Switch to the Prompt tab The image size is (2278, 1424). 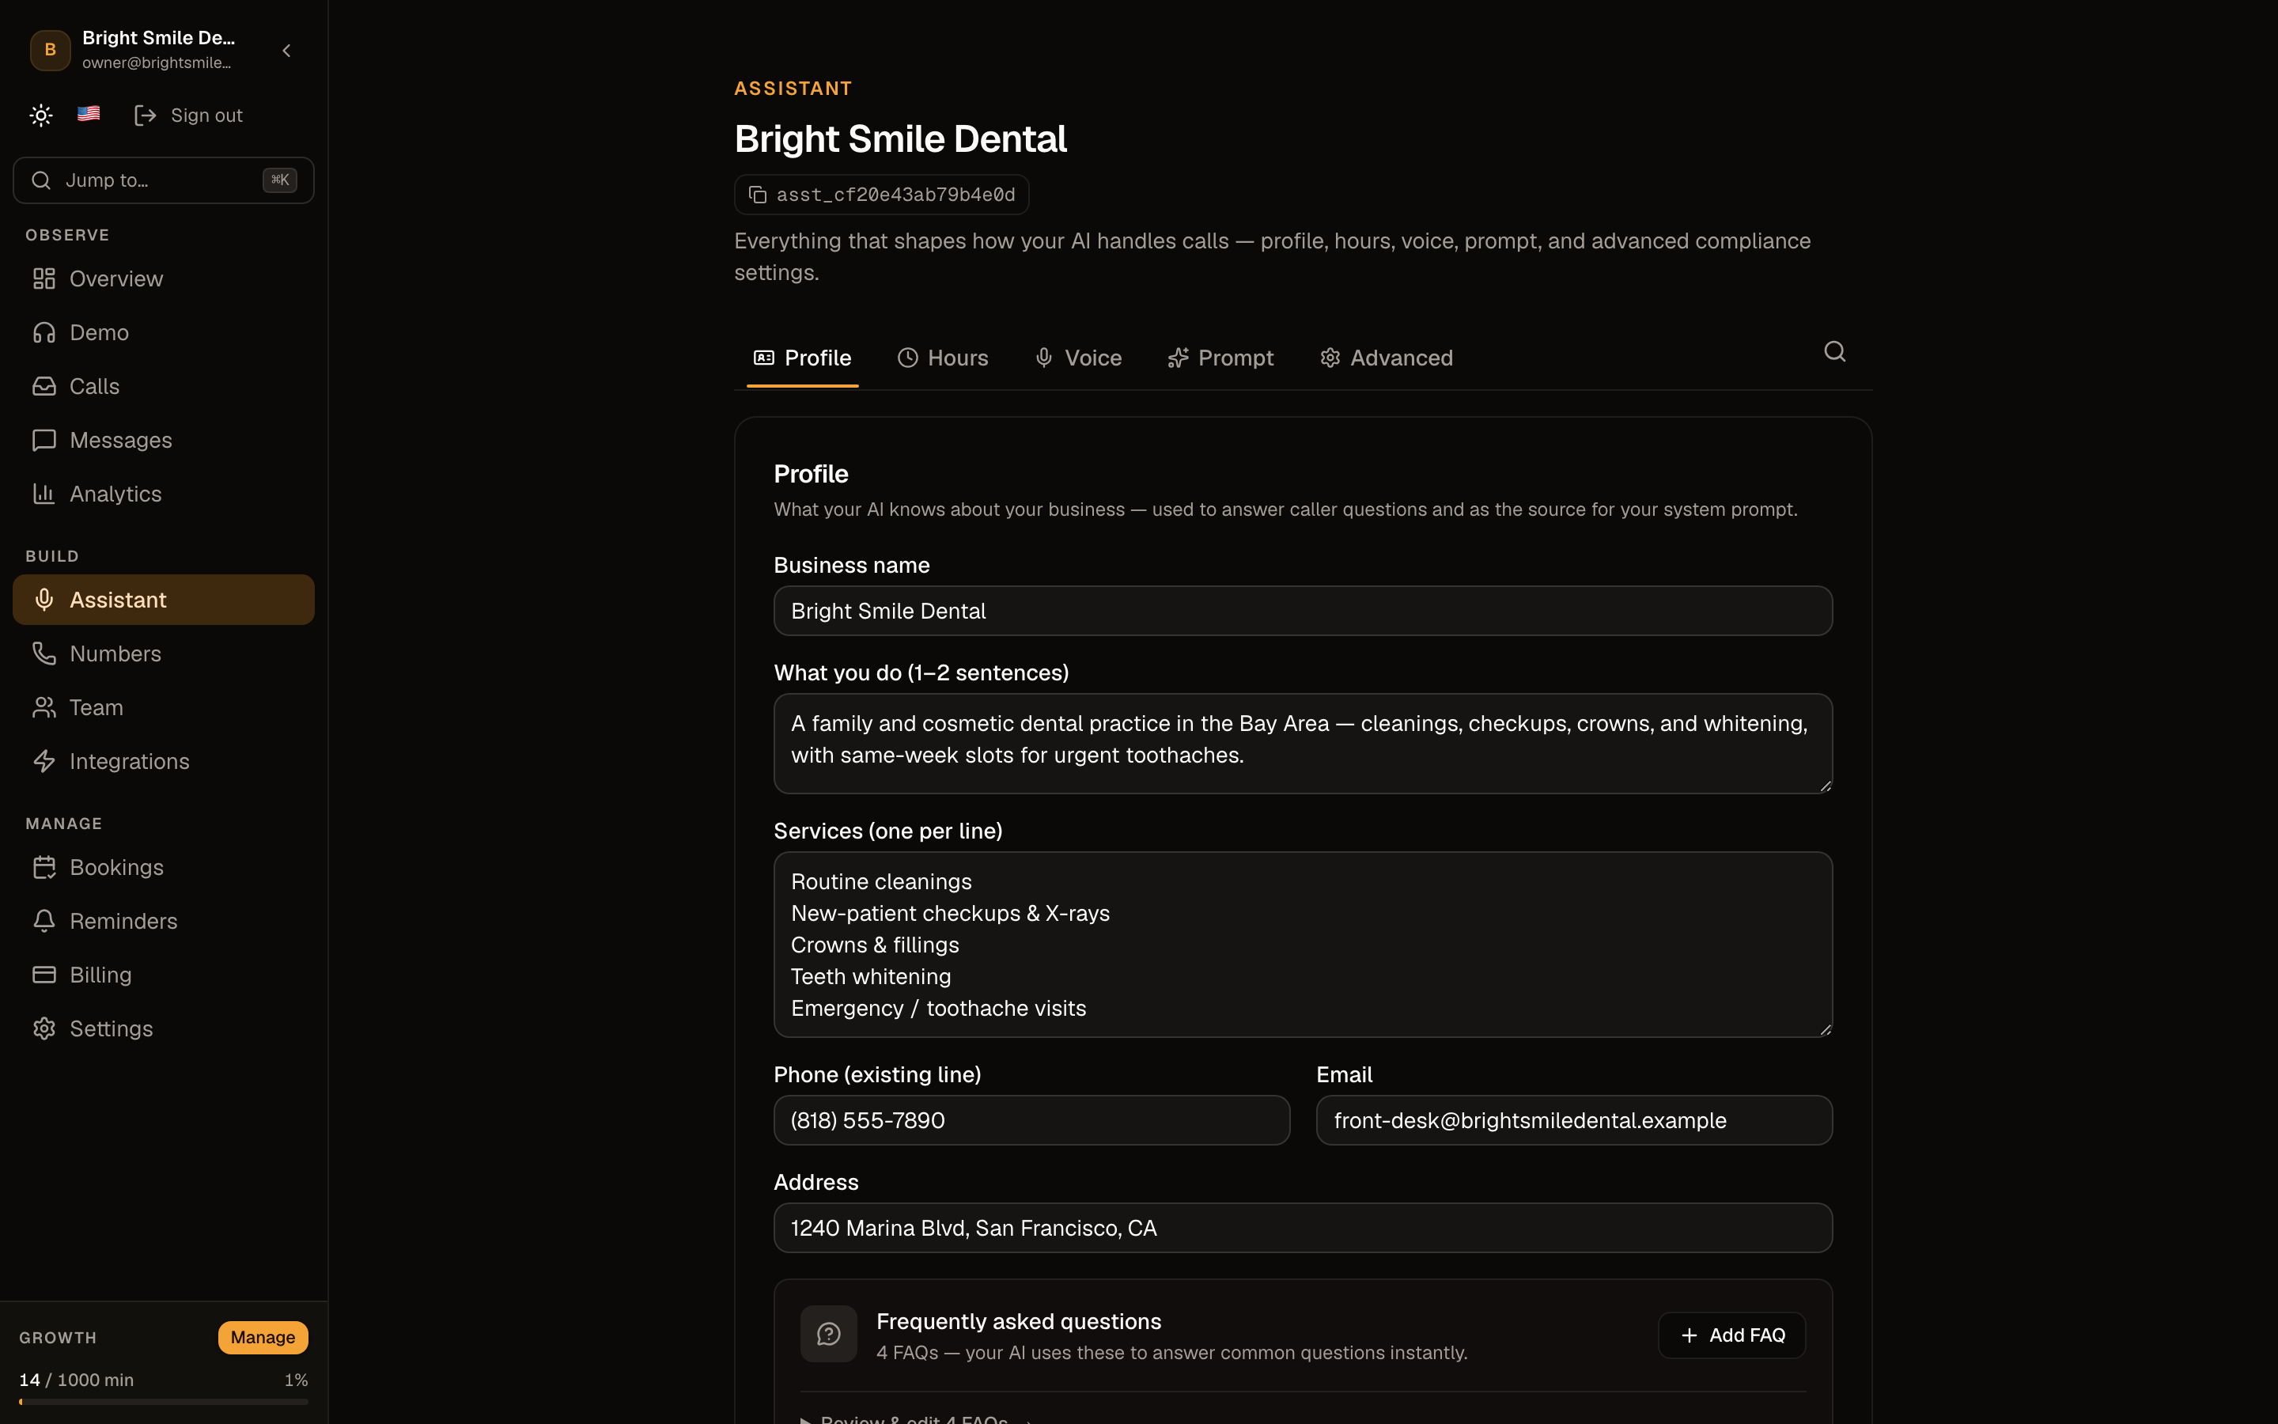click(x=1221, y=358)
